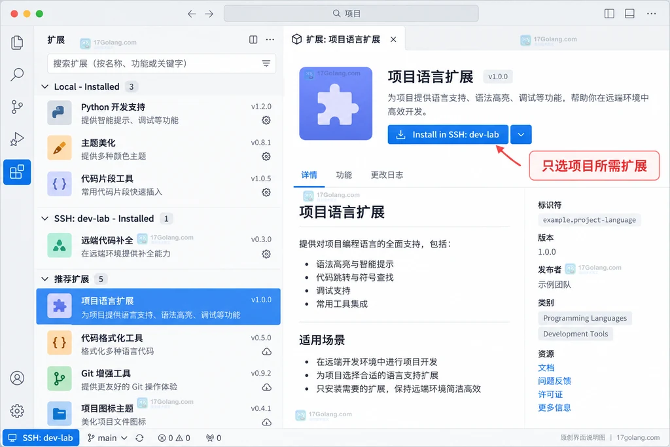Select the Python 开发支持 extension row
This screenshot has width=670, height=447.
pyautogui.click(x=158, y=113)
